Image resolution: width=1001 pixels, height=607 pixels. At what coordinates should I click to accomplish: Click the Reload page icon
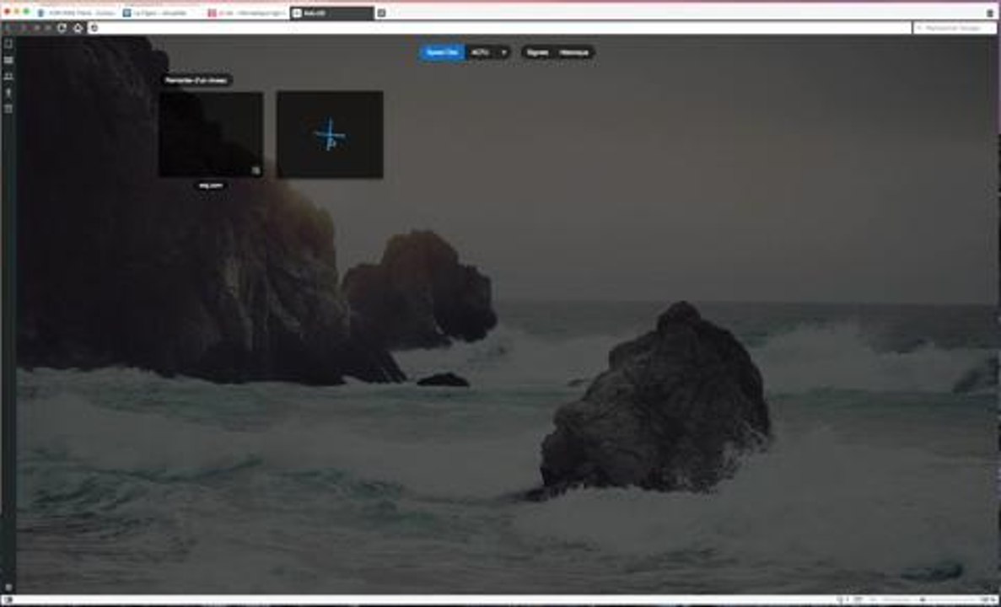point(62,28)
